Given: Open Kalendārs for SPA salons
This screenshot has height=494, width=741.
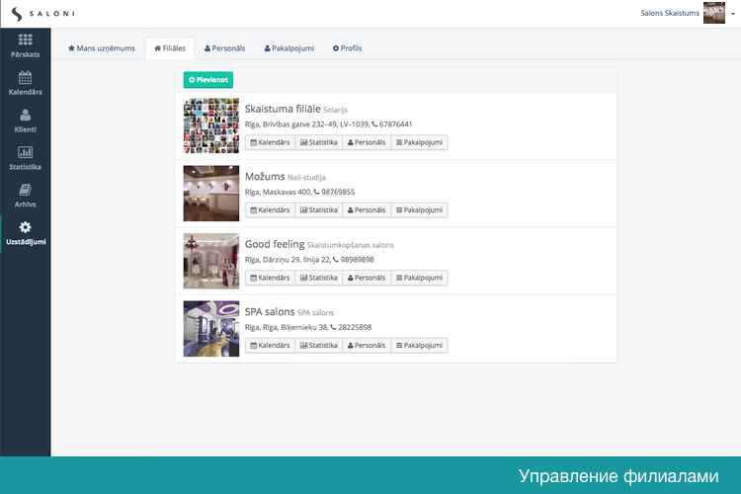Looking at the screenshot, I should (x=270, y=345).
